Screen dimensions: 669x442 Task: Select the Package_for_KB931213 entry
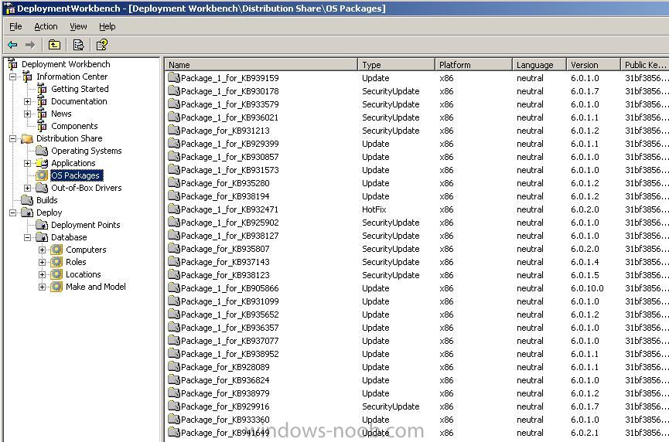click(418, 131)
